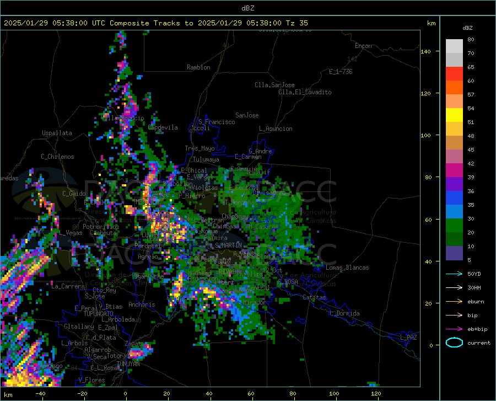
Task: Click the 'L_Arboles' map label
Action: [x=74, y=343]
